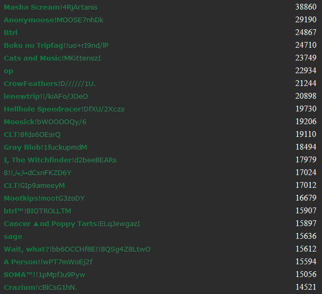Viewport: 322px width, 294px height.
Task: Click the count 15594
Action: (306, 262)
